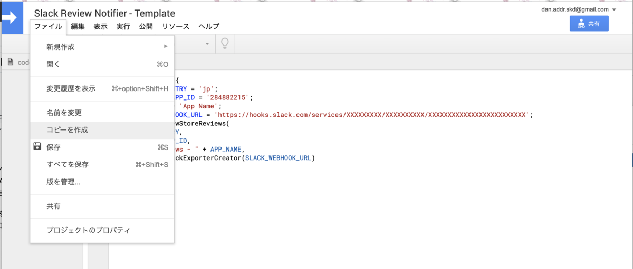Viewport: 633px width, 269px height.
Task: Click the blue 共有 share button
Action: tap(589, 24)
